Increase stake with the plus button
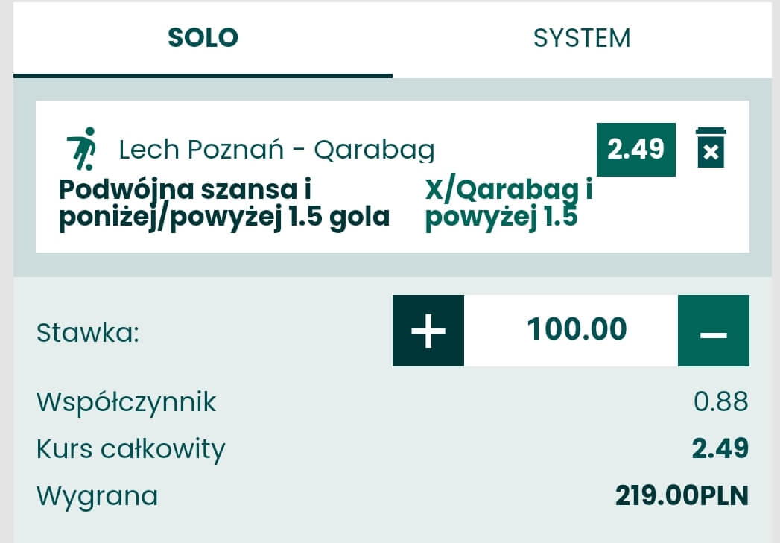This screenshot has width=780, height=543. 428,331
